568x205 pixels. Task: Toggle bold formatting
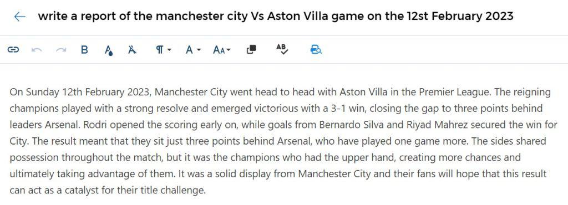point(84,50)
